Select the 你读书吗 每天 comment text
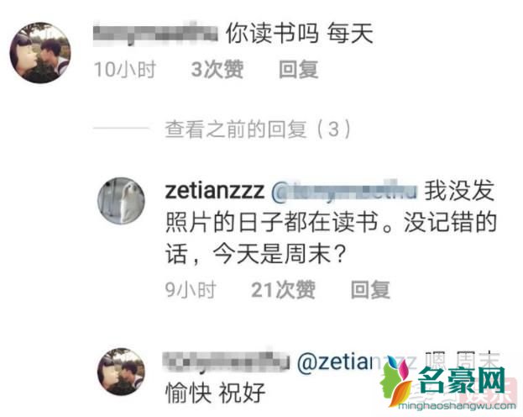Image resolution: width=523 pixels, height=417 pixels. pos(300,34)
